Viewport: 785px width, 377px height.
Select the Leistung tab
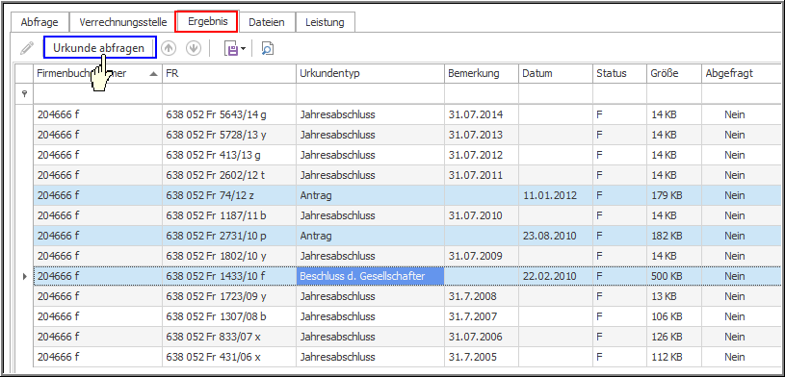pyautogui.click(x=325, y=22)
